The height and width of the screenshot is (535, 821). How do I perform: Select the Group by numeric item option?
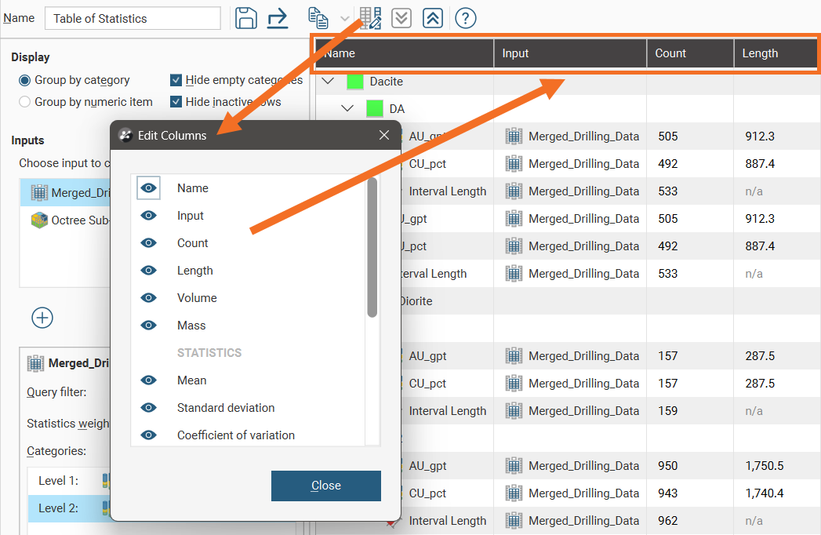tap(25, 101)
